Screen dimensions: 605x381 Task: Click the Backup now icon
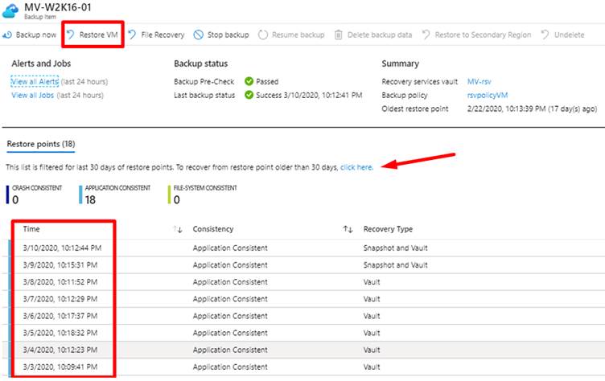(7, 35)
